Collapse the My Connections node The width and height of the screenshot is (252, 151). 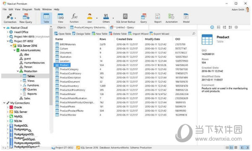(x=4, y=103)
